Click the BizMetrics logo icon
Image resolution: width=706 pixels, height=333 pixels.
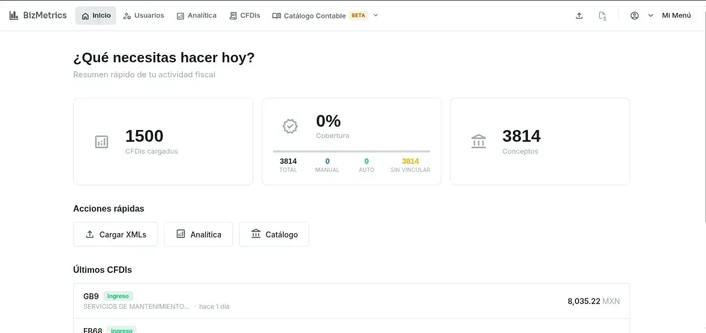(14, 16)
